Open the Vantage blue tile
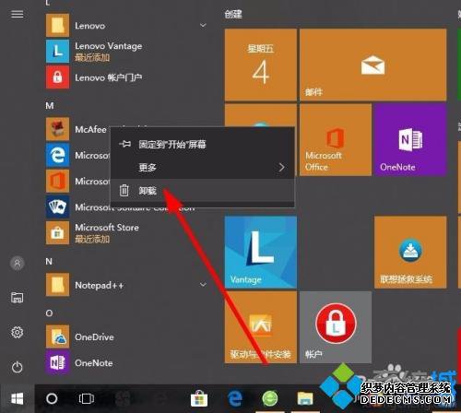461x413 pixels. point(261,252)
